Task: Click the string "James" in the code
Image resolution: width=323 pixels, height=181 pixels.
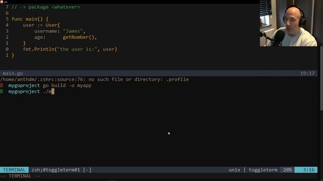Action: click(x=73, y=31)
